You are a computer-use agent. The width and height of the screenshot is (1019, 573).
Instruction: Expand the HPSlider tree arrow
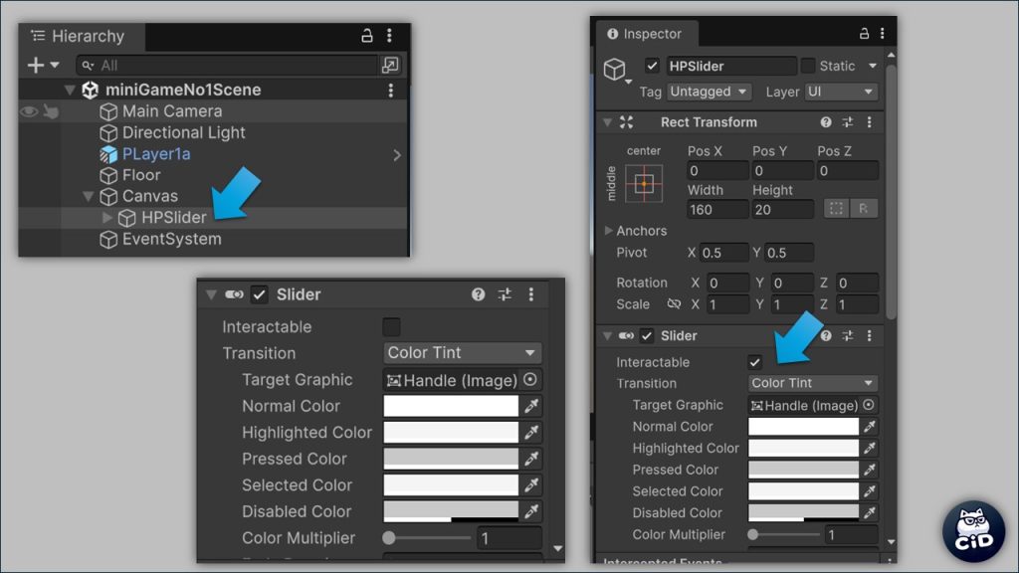point(107,218)
